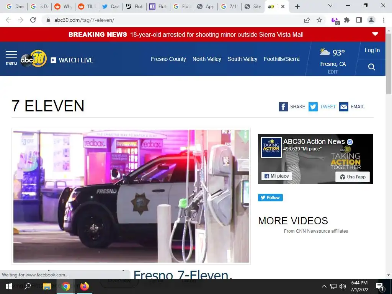This screenshot has width=392, height=294.
Task: Click Usa l'app button
Action: point(353,177)
